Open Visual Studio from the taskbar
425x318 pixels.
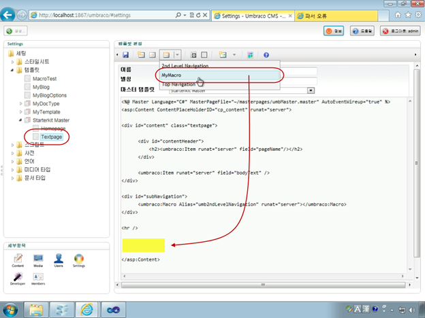point(114,310)
